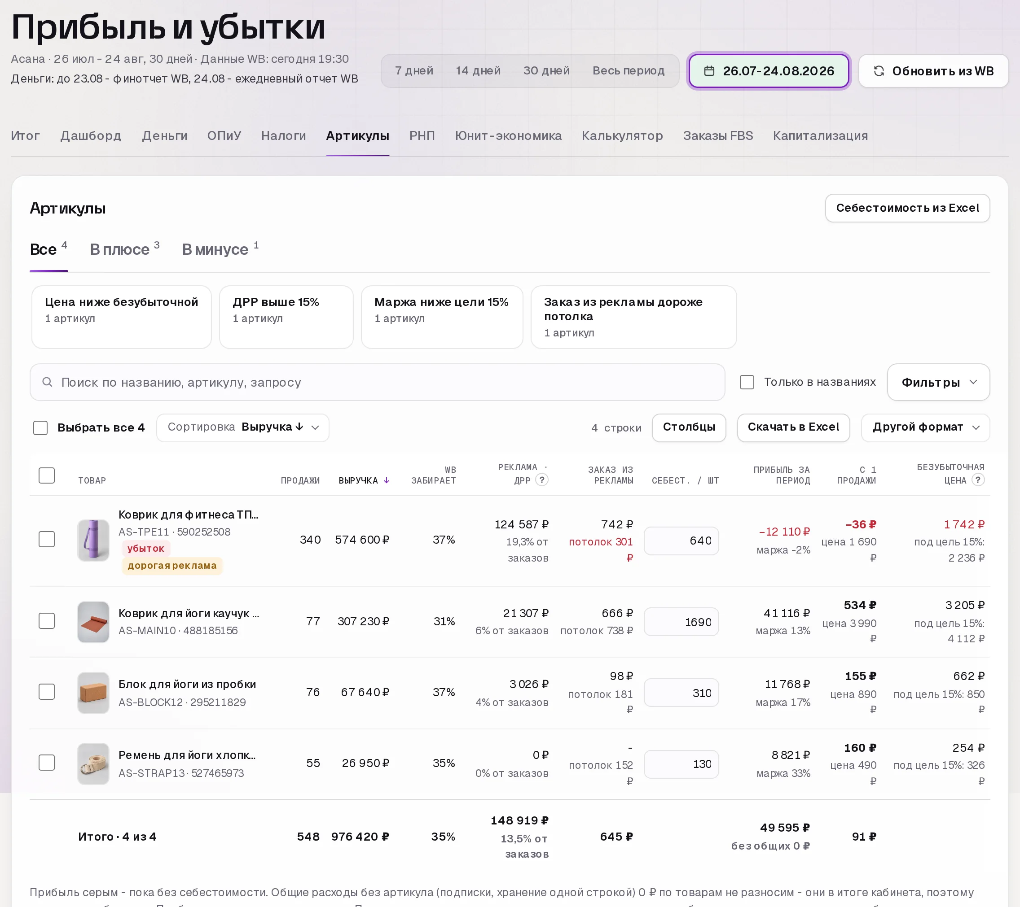Image resolution: width=1020 pixels, height=907 pixels.
Task: Click the Скачать в Excel button
Action: click(793, 427)
